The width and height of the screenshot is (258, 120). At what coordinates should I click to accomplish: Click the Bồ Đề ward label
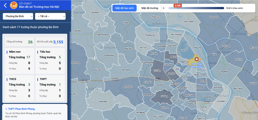click(x=214, y=54)
